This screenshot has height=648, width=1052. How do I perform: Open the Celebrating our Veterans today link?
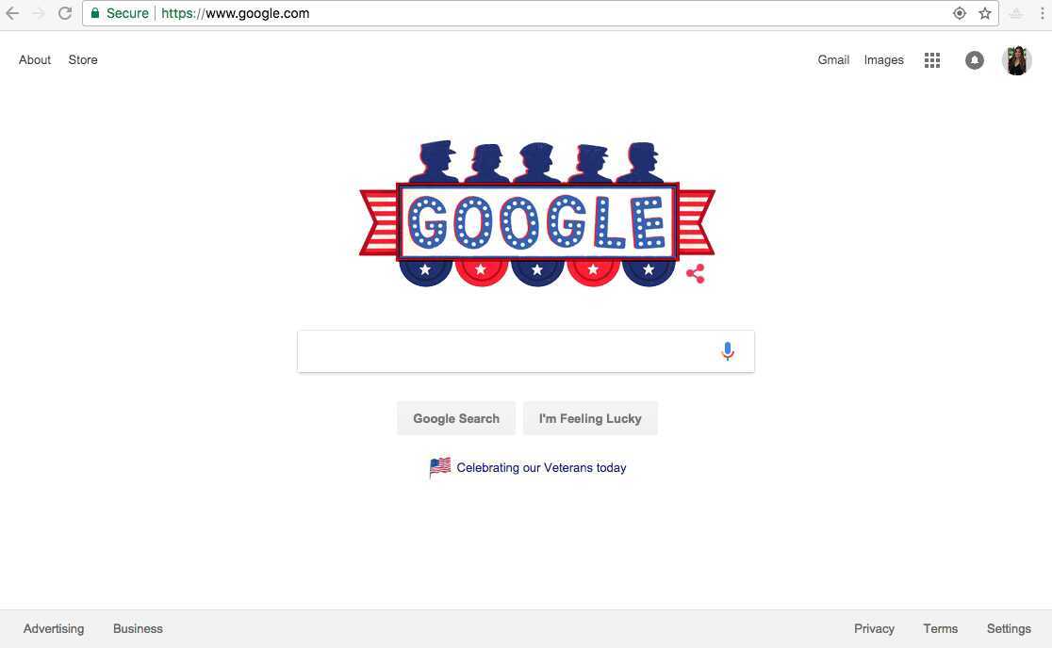pos(541,468)
